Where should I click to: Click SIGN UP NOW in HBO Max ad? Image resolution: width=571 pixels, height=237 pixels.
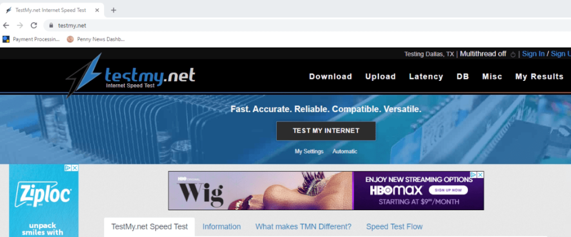coord(448,190)
